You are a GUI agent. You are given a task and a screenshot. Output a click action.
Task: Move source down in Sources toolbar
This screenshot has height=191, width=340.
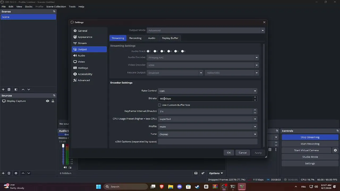click(29, 173)
